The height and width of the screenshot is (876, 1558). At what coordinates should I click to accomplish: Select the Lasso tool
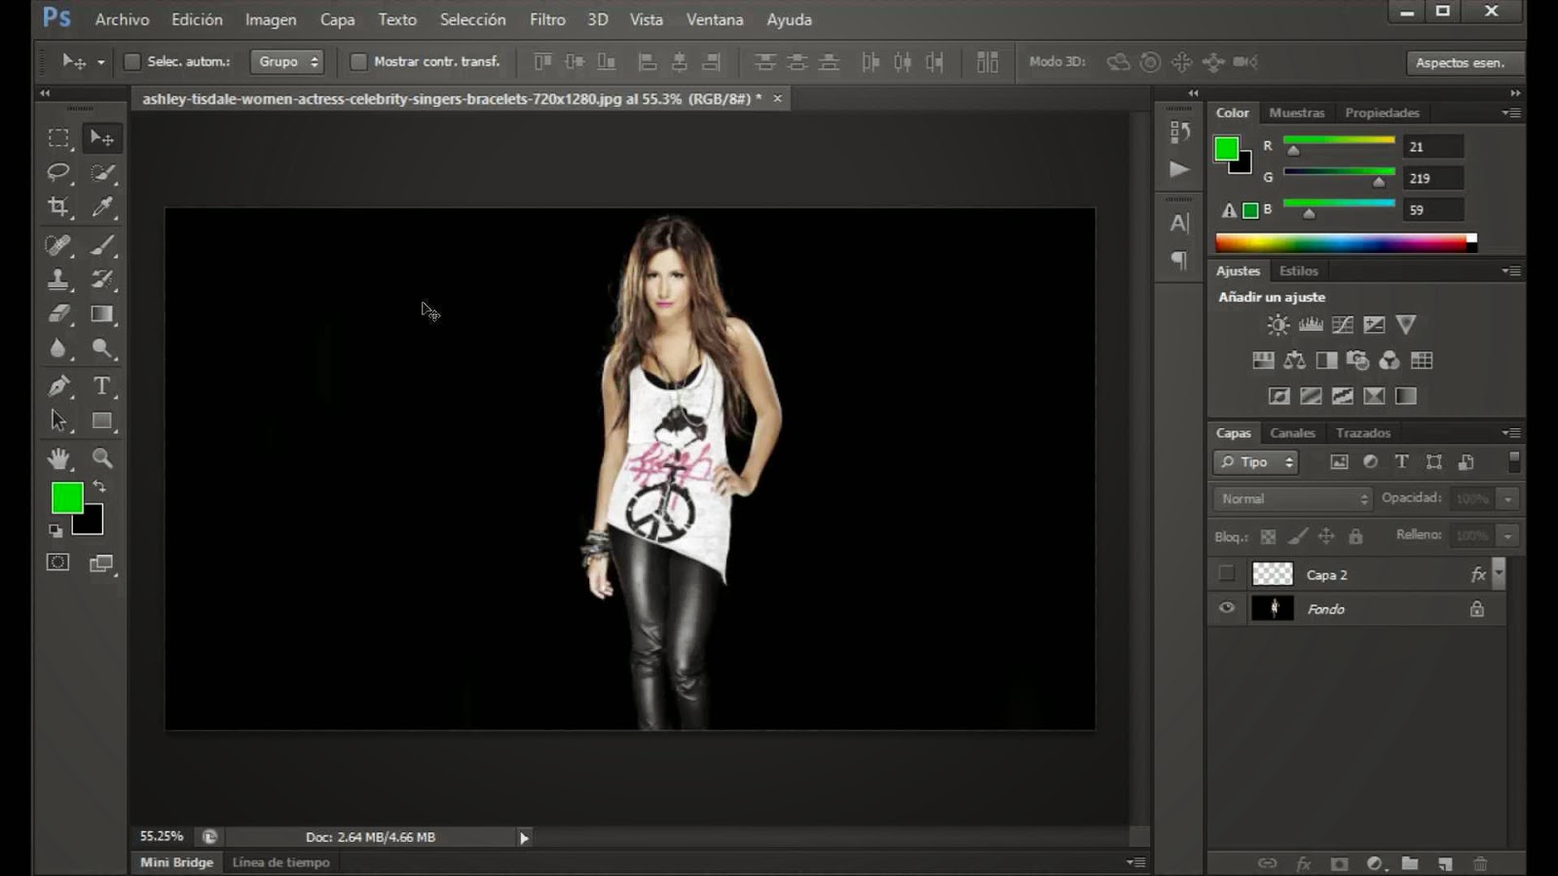pyautogui.click(x=58, y=172)
